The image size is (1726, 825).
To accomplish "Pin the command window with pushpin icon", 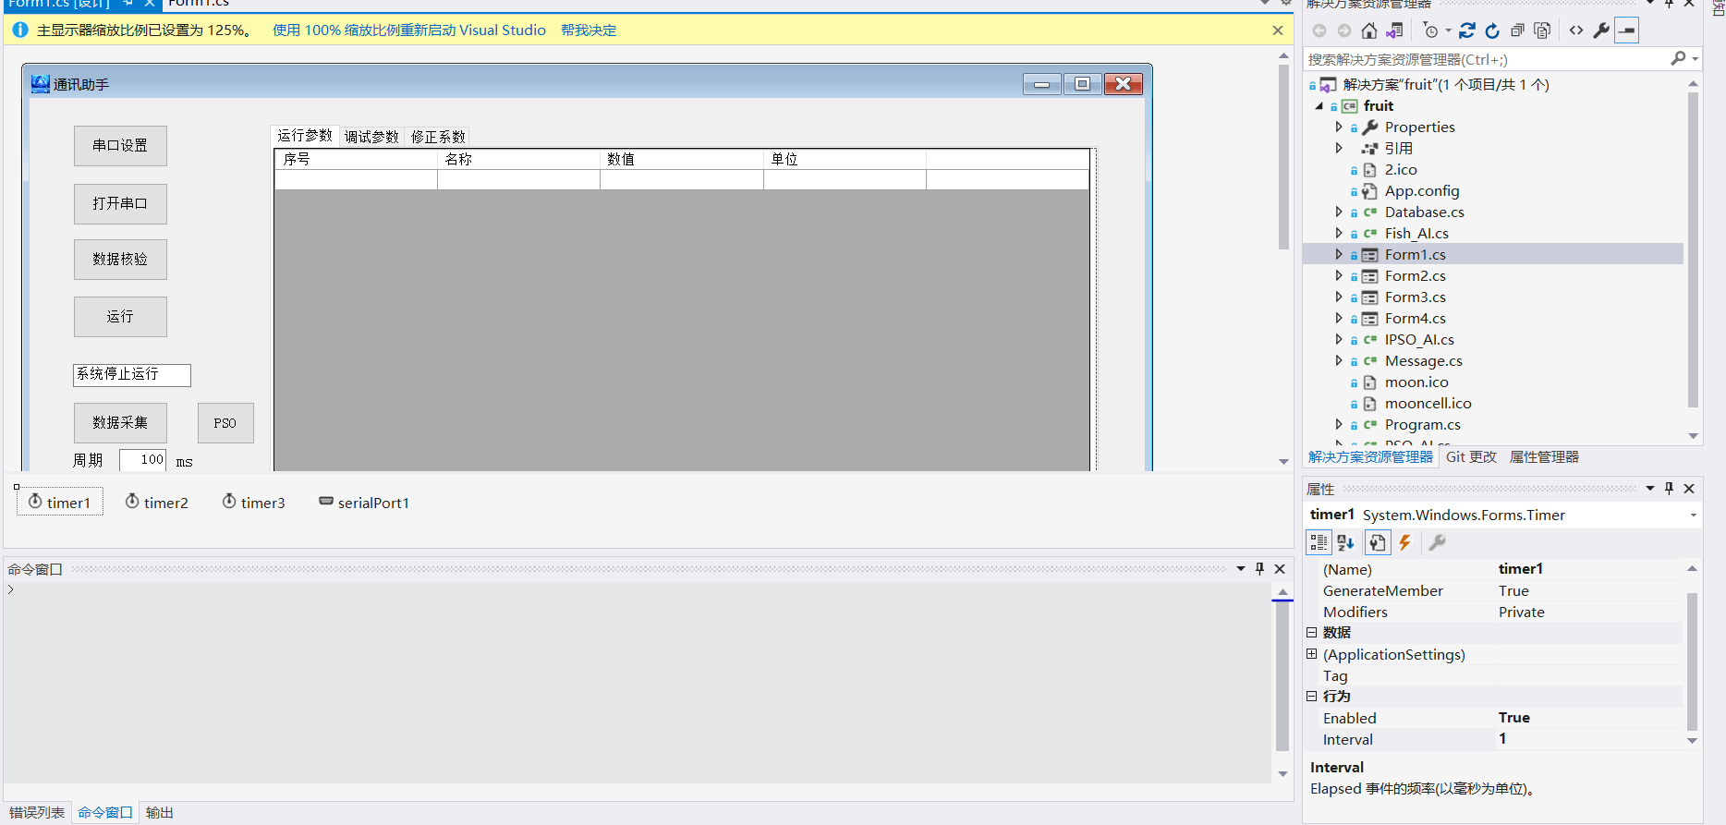I will click(x=1259, y=569).
